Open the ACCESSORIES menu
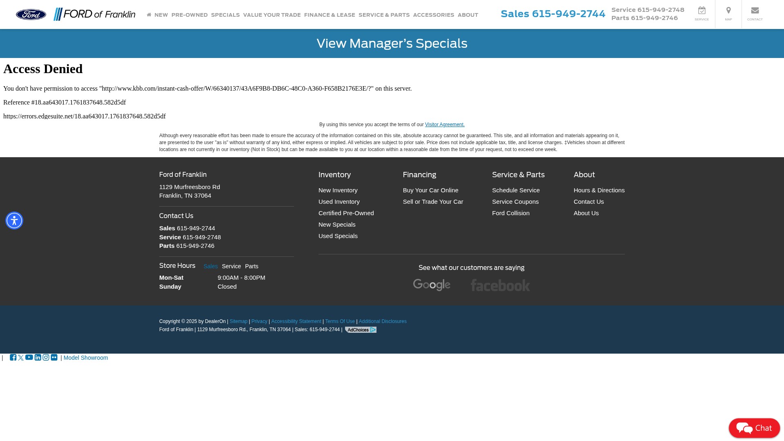The image size is (784, 441). click(434, 15)
